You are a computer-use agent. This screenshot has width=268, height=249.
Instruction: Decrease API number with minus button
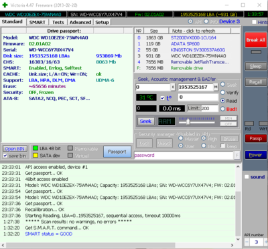(247, 242)
